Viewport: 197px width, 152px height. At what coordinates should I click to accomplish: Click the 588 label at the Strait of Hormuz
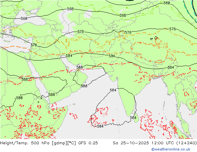pos(80,67)
